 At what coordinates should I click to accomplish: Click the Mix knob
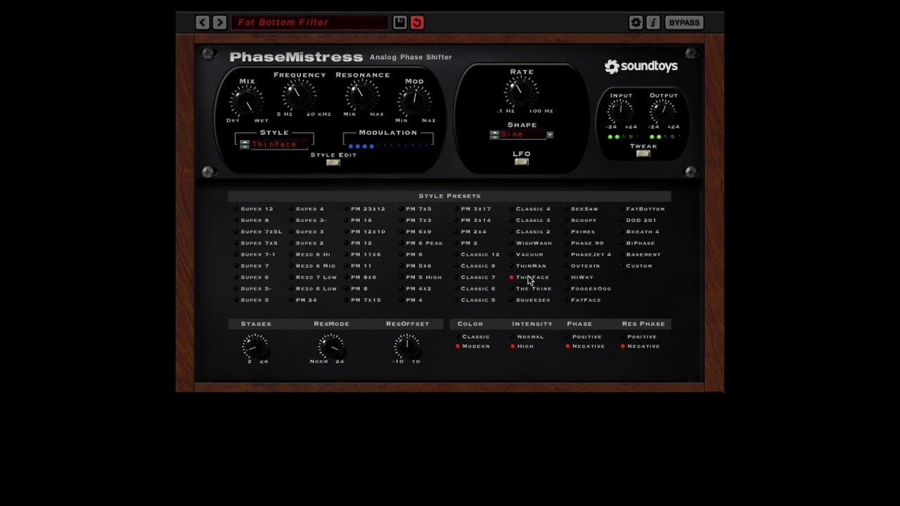click(246, 103)
